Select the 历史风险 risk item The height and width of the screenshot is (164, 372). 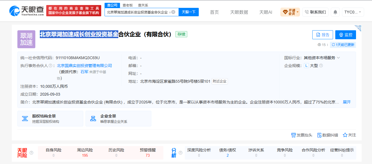tap(116, 153)
